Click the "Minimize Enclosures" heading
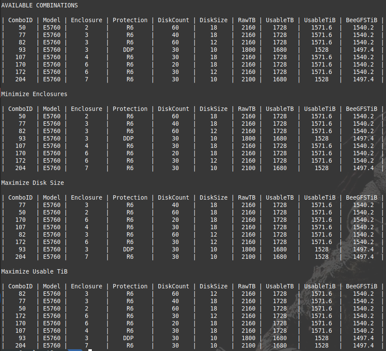This screenshot has height=351, width=386. (x=34, y=94)
